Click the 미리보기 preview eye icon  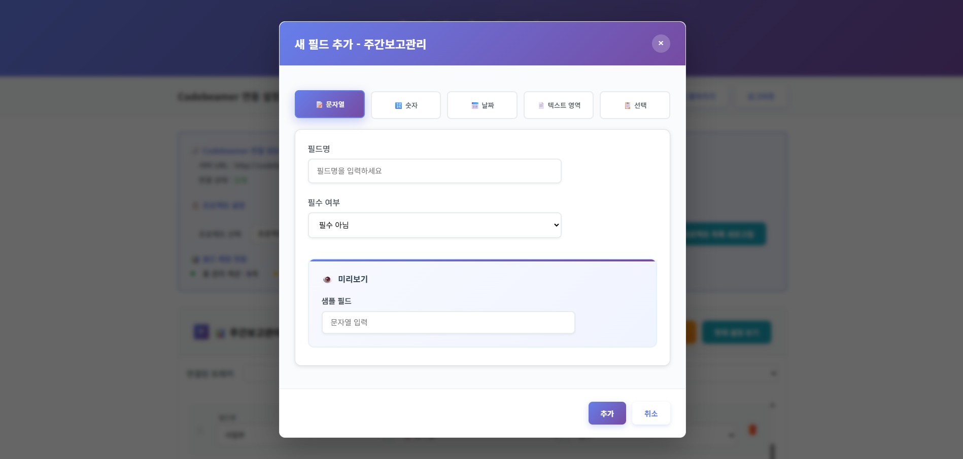click(327, 279)
